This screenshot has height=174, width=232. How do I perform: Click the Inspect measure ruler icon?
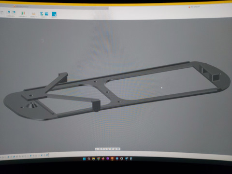[33, 14]
